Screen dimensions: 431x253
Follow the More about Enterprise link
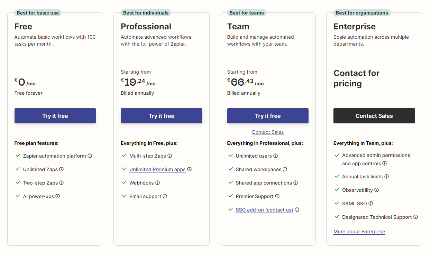click(x=359, y=232)
